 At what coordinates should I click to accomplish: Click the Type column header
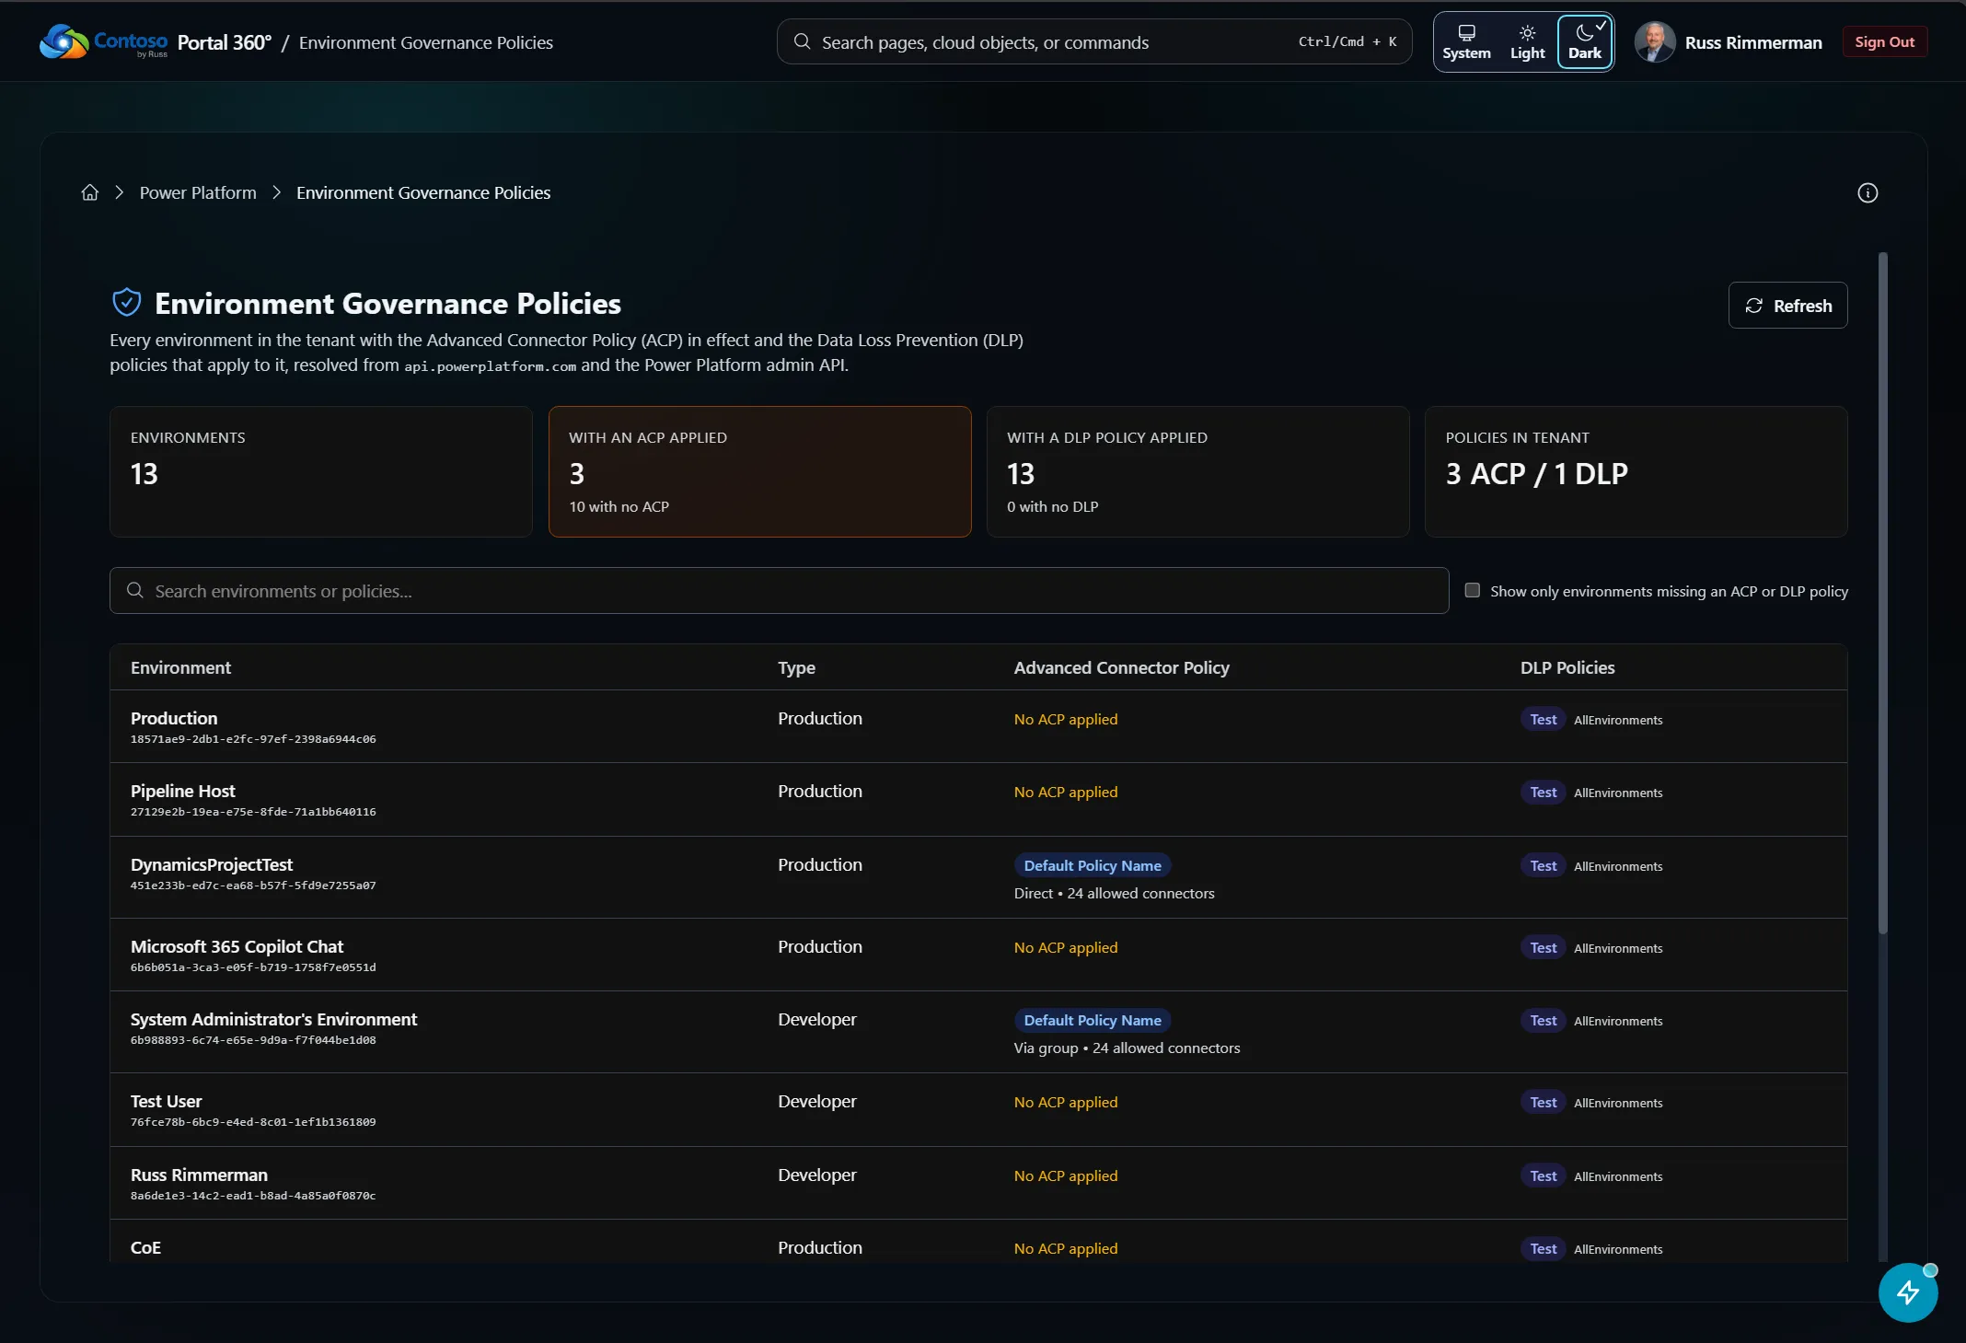796,667
